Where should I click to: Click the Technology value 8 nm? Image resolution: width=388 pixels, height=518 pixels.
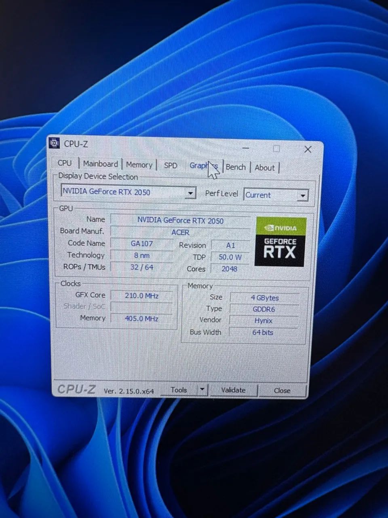click(x=142, y=255)
